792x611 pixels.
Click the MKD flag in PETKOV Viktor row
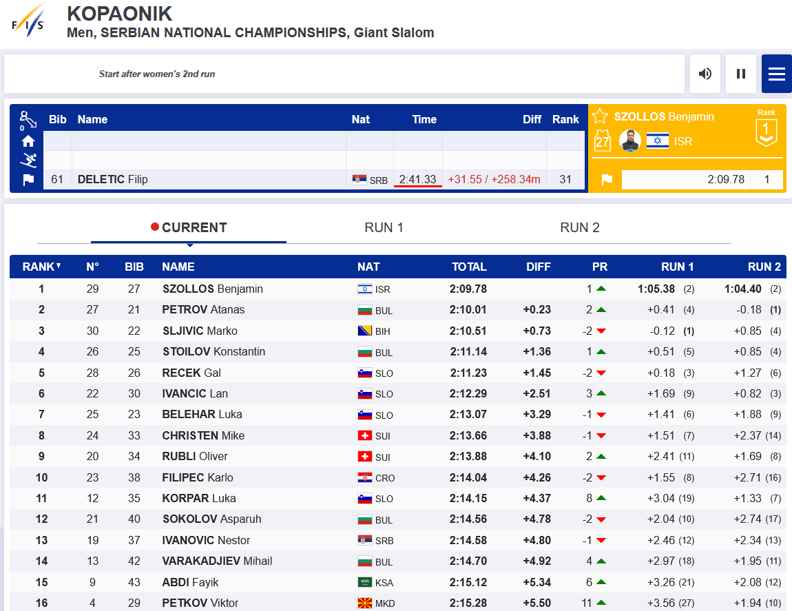(x=365, y=603)
